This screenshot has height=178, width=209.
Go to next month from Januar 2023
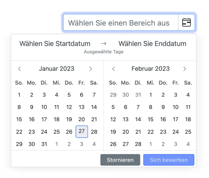tap(91, 69)
